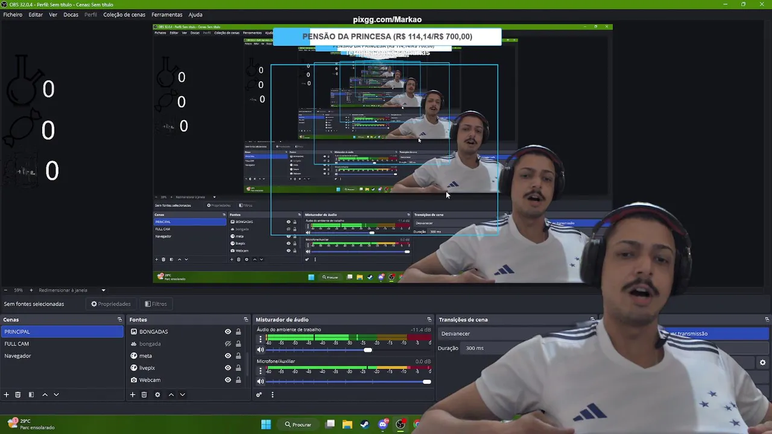Image resolution: width=772 pixels, height=434 pixels.
Task: Click the blue transmissão streaming button
Action: pos(715,333)
